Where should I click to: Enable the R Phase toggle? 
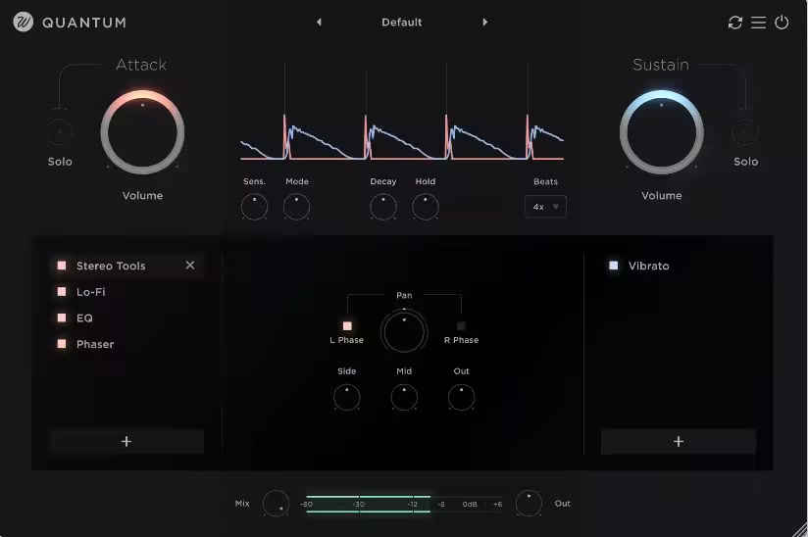point(461,326)
